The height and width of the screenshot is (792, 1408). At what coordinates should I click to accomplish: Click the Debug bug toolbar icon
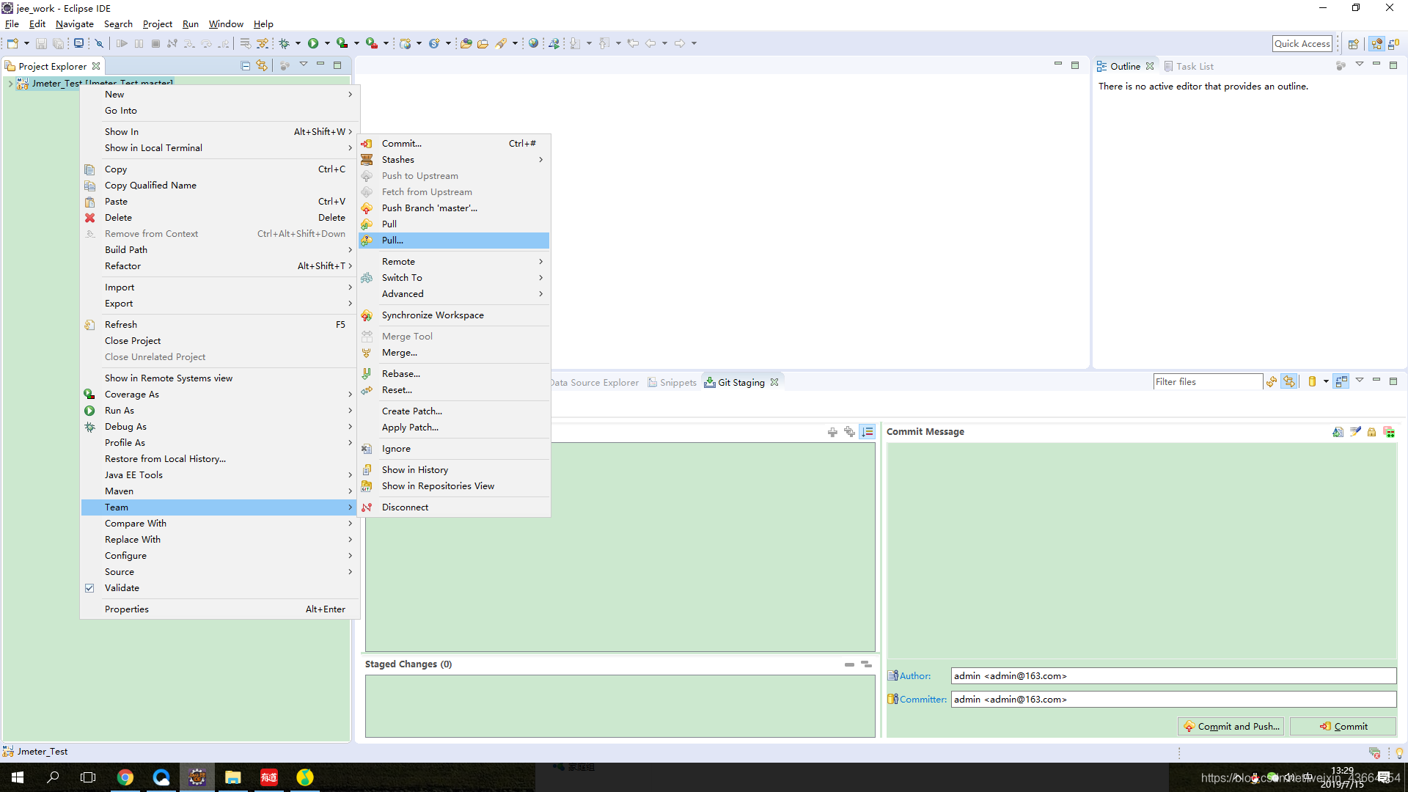pyautogui.click(x=285, y=43)
